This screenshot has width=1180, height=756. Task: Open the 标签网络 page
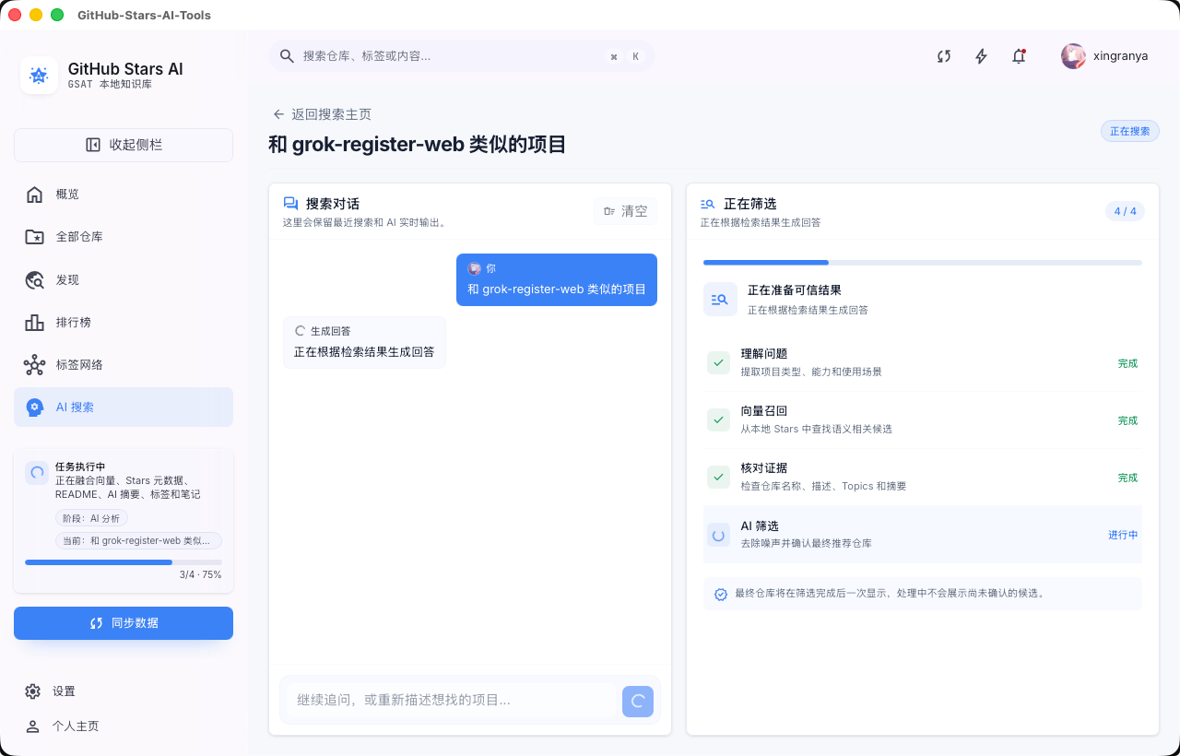124,364
